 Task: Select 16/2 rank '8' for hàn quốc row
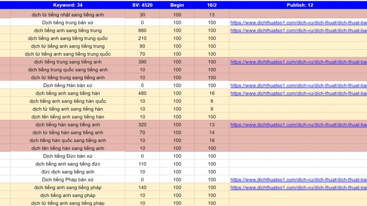[x=212, y=101]
